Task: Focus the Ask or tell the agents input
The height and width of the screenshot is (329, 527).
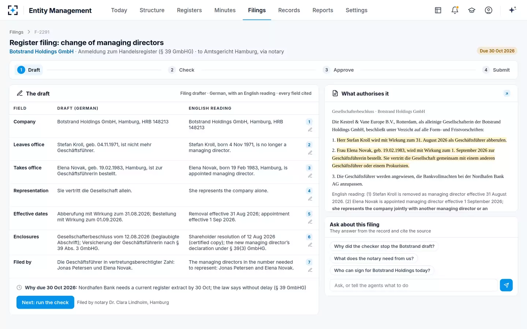Action: (414, 285)
